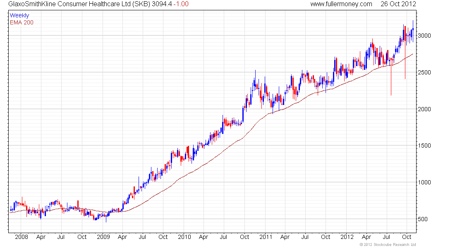Click the 2008 x-axis label
Screen dimensions: 455x248
point(22,237)
